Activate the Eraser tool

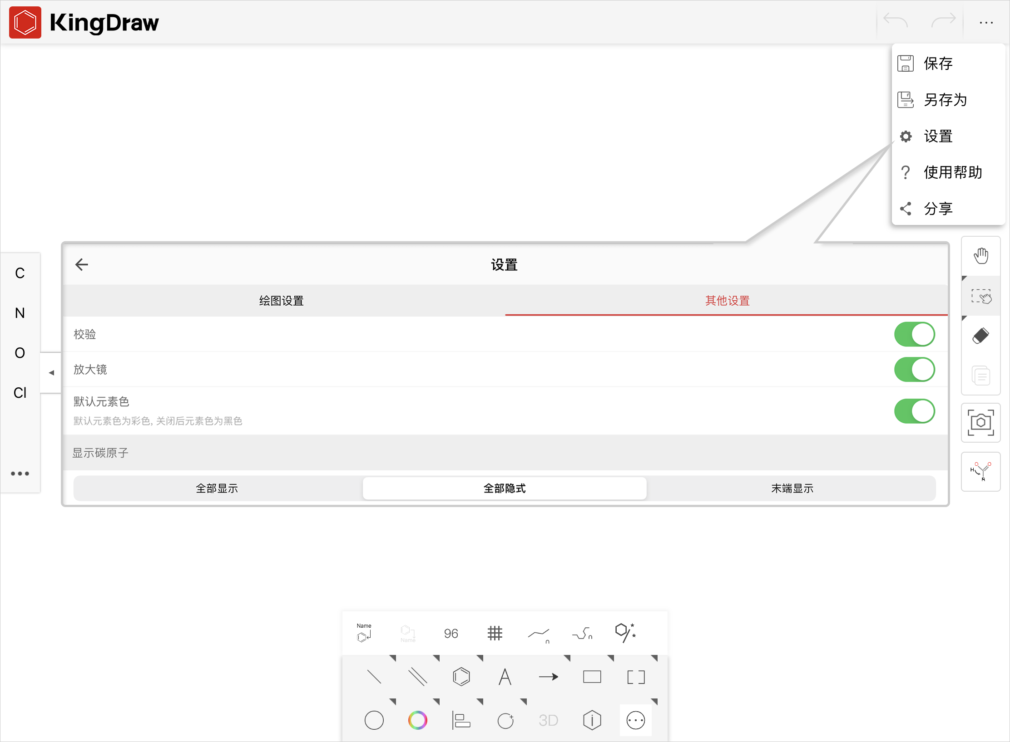pyautogui.click(x=981, y=336)
